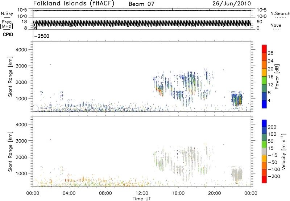Click the frequency sawtooth trace panel
Viewport: 290px width, 201px height.
142,25
